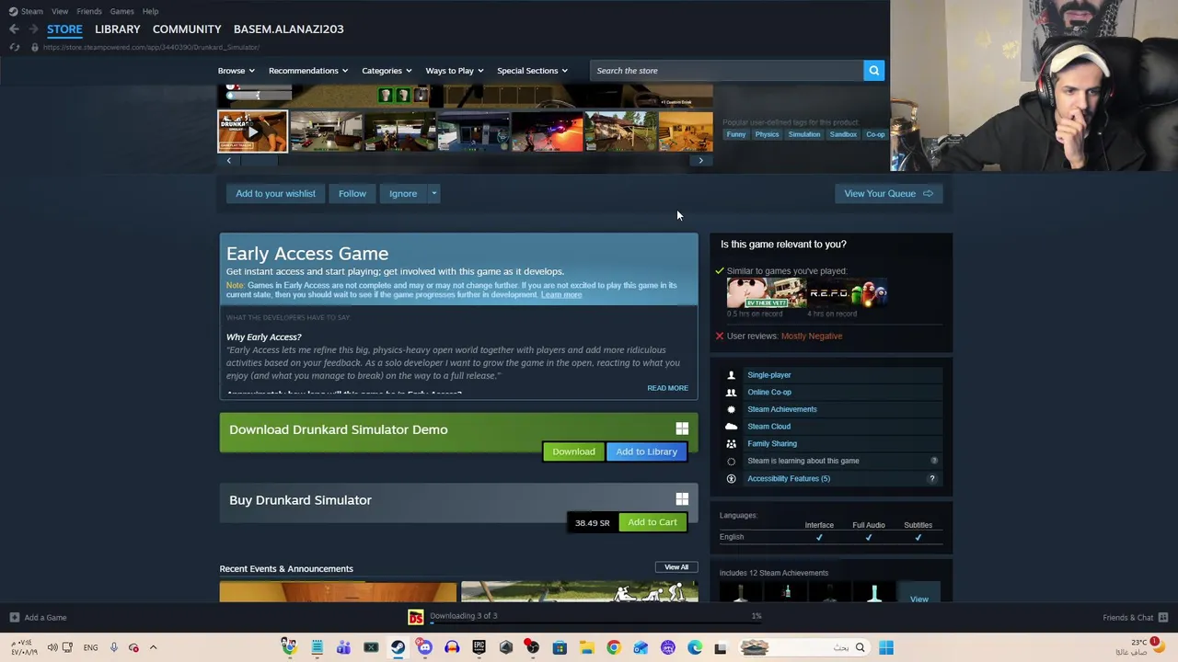Open help beside Steam is learning about this game

coord(933,461)
